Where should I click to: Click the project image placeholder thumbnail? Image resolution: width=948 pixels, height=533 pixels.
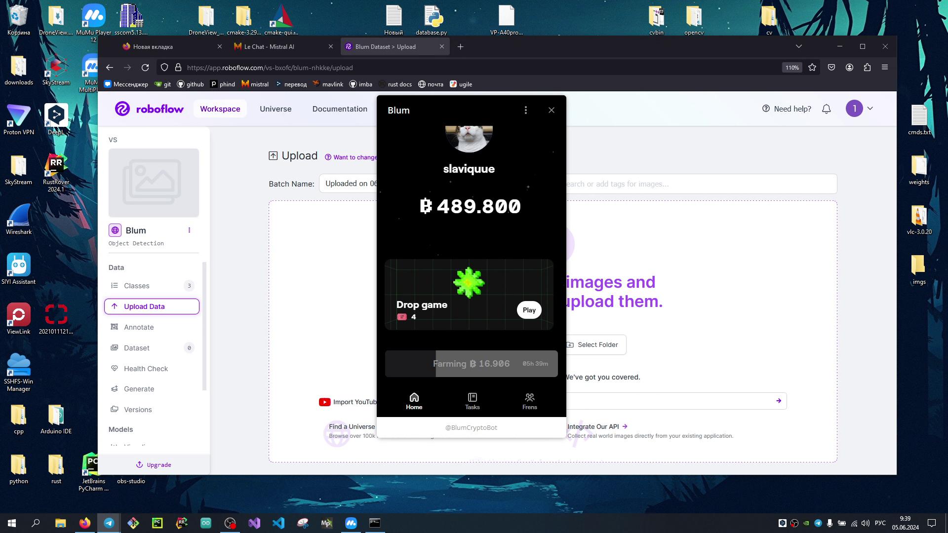pyautogui.click(x=154, y=183)
